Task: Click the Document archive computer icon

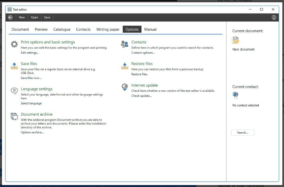Action: tap(14, 116)
